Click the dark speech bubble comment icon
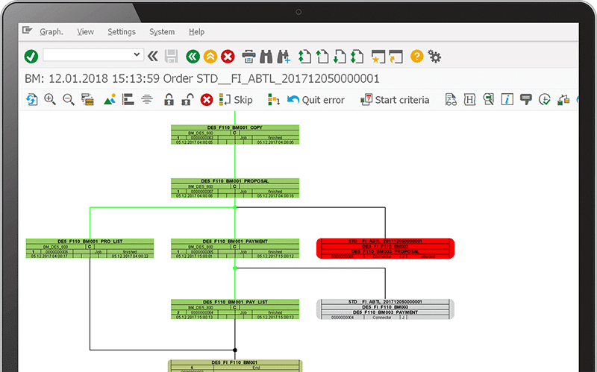The height and width of the screenshot is (372, 597). pos(526,100)
